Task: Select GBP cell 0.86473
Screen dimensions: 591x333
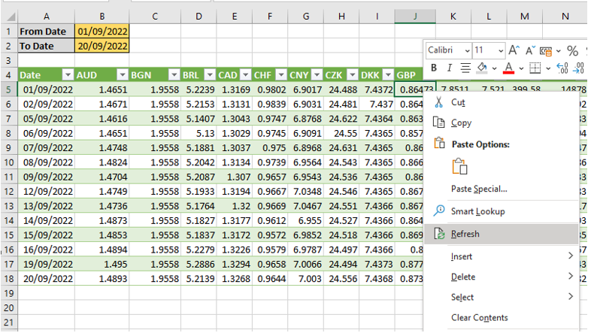Action: coord(415,89)
